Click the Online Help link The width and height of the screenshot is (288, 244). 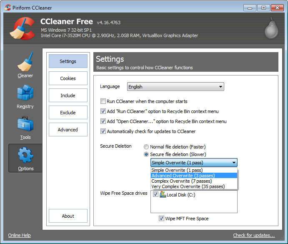(x=20, y=235)
